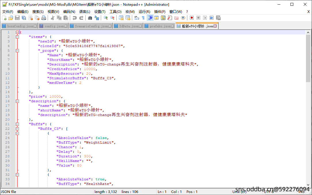This screenshot has height=195, width=312.
Task: Open the 编码(N) menu
Action: [x=69, y=12]
